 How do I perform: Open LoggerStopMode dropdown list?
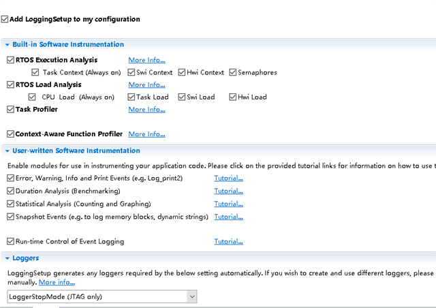[x=192, y=296]
